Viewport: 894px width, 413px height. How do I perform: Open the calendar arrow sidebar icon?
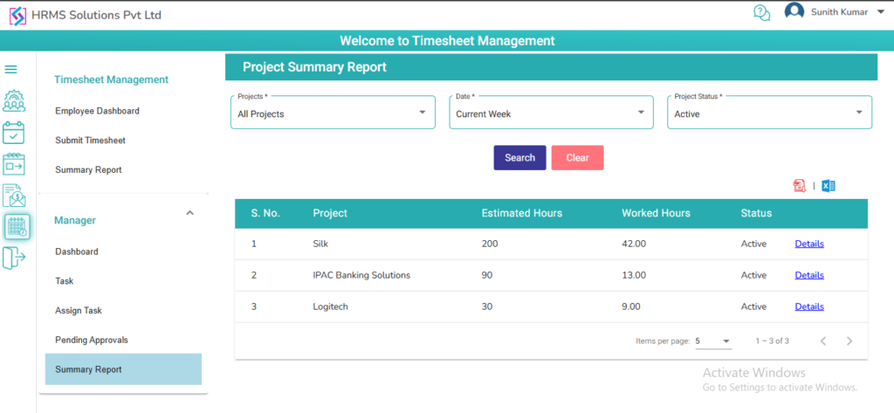pyautogui.click(x=14, y=164)
